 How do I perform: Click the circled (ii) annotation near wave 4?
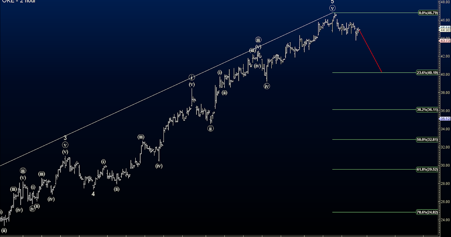pyautogui.click(x=116, y=189)
